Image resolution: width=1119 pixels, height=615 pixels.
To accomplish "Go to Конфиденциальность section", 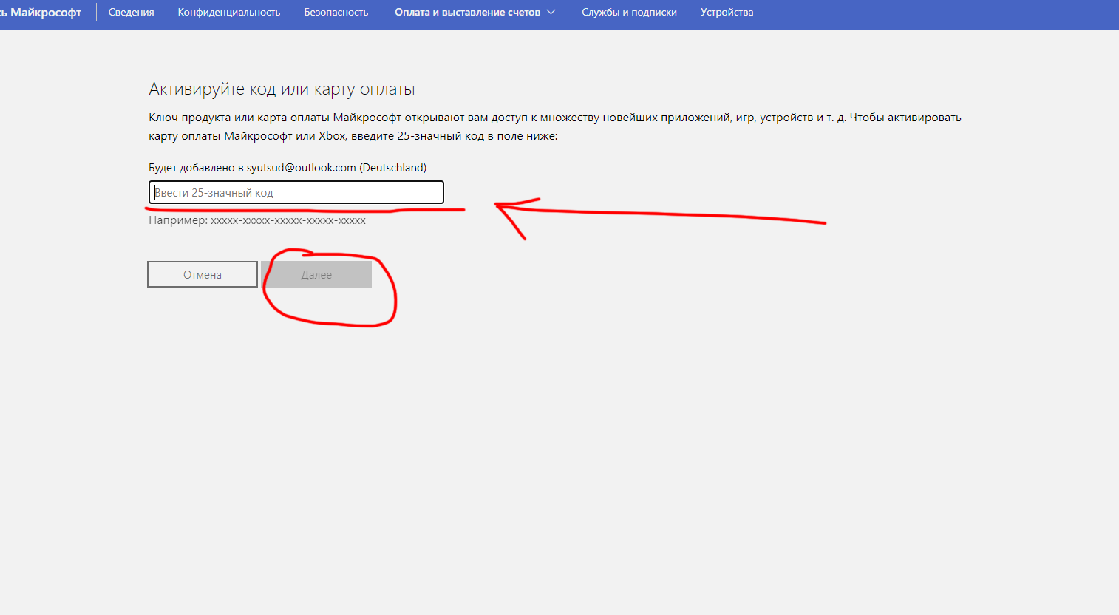I will pos(229,12).
